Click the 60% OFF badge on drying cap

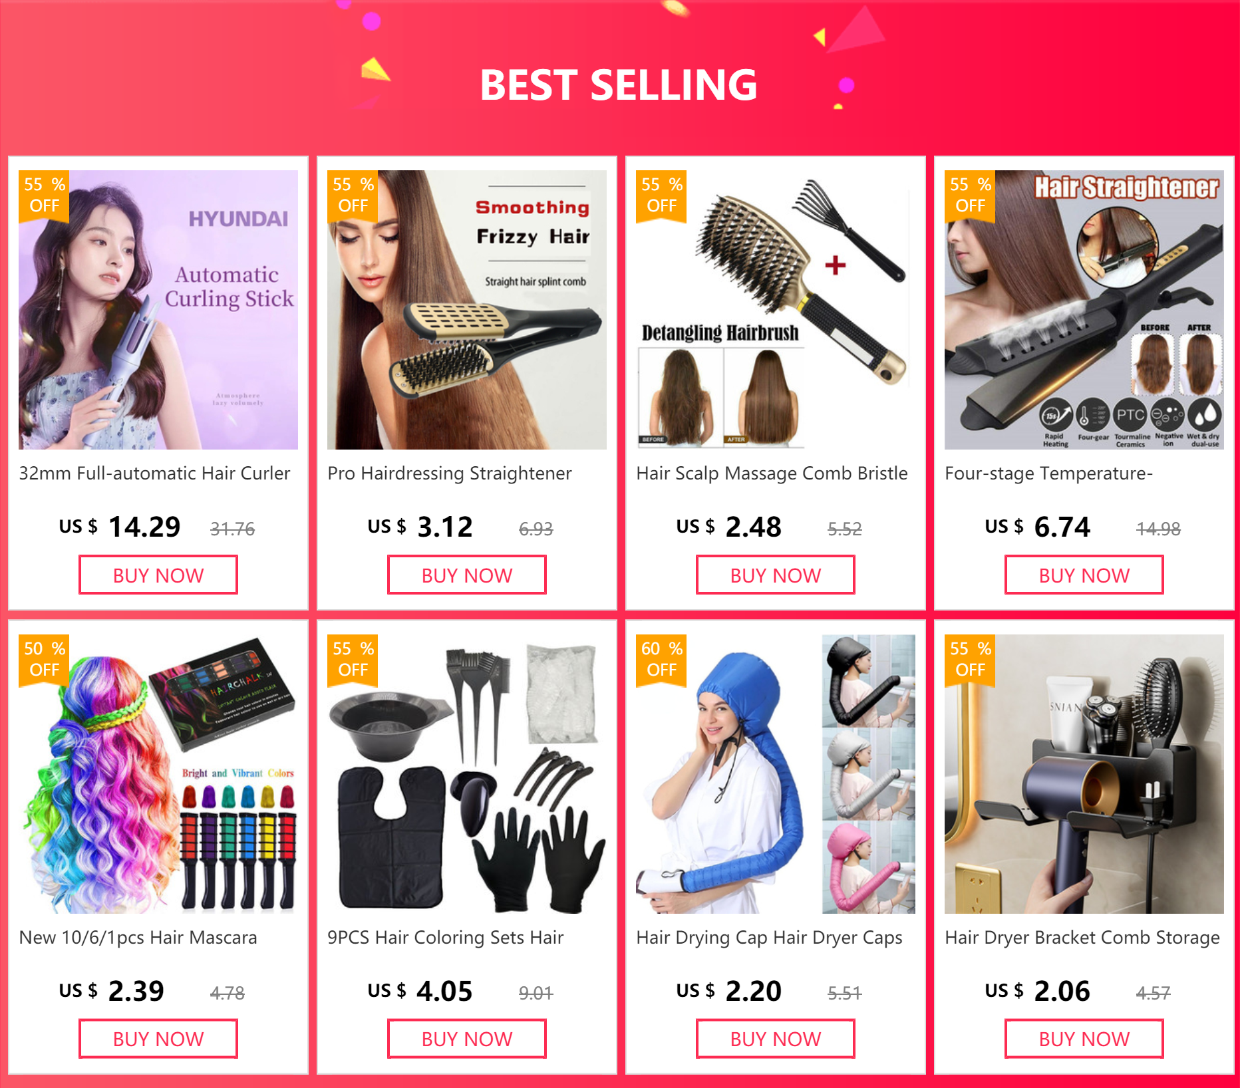(661, 660)
